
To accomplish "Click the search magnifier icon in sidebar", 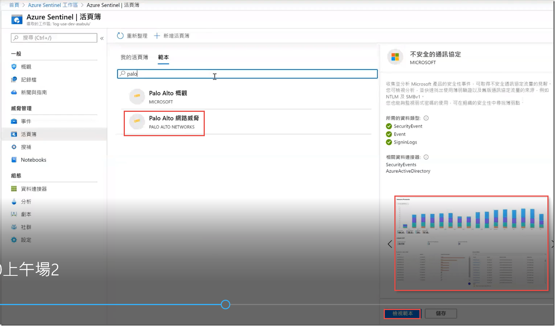I will 16,38.
